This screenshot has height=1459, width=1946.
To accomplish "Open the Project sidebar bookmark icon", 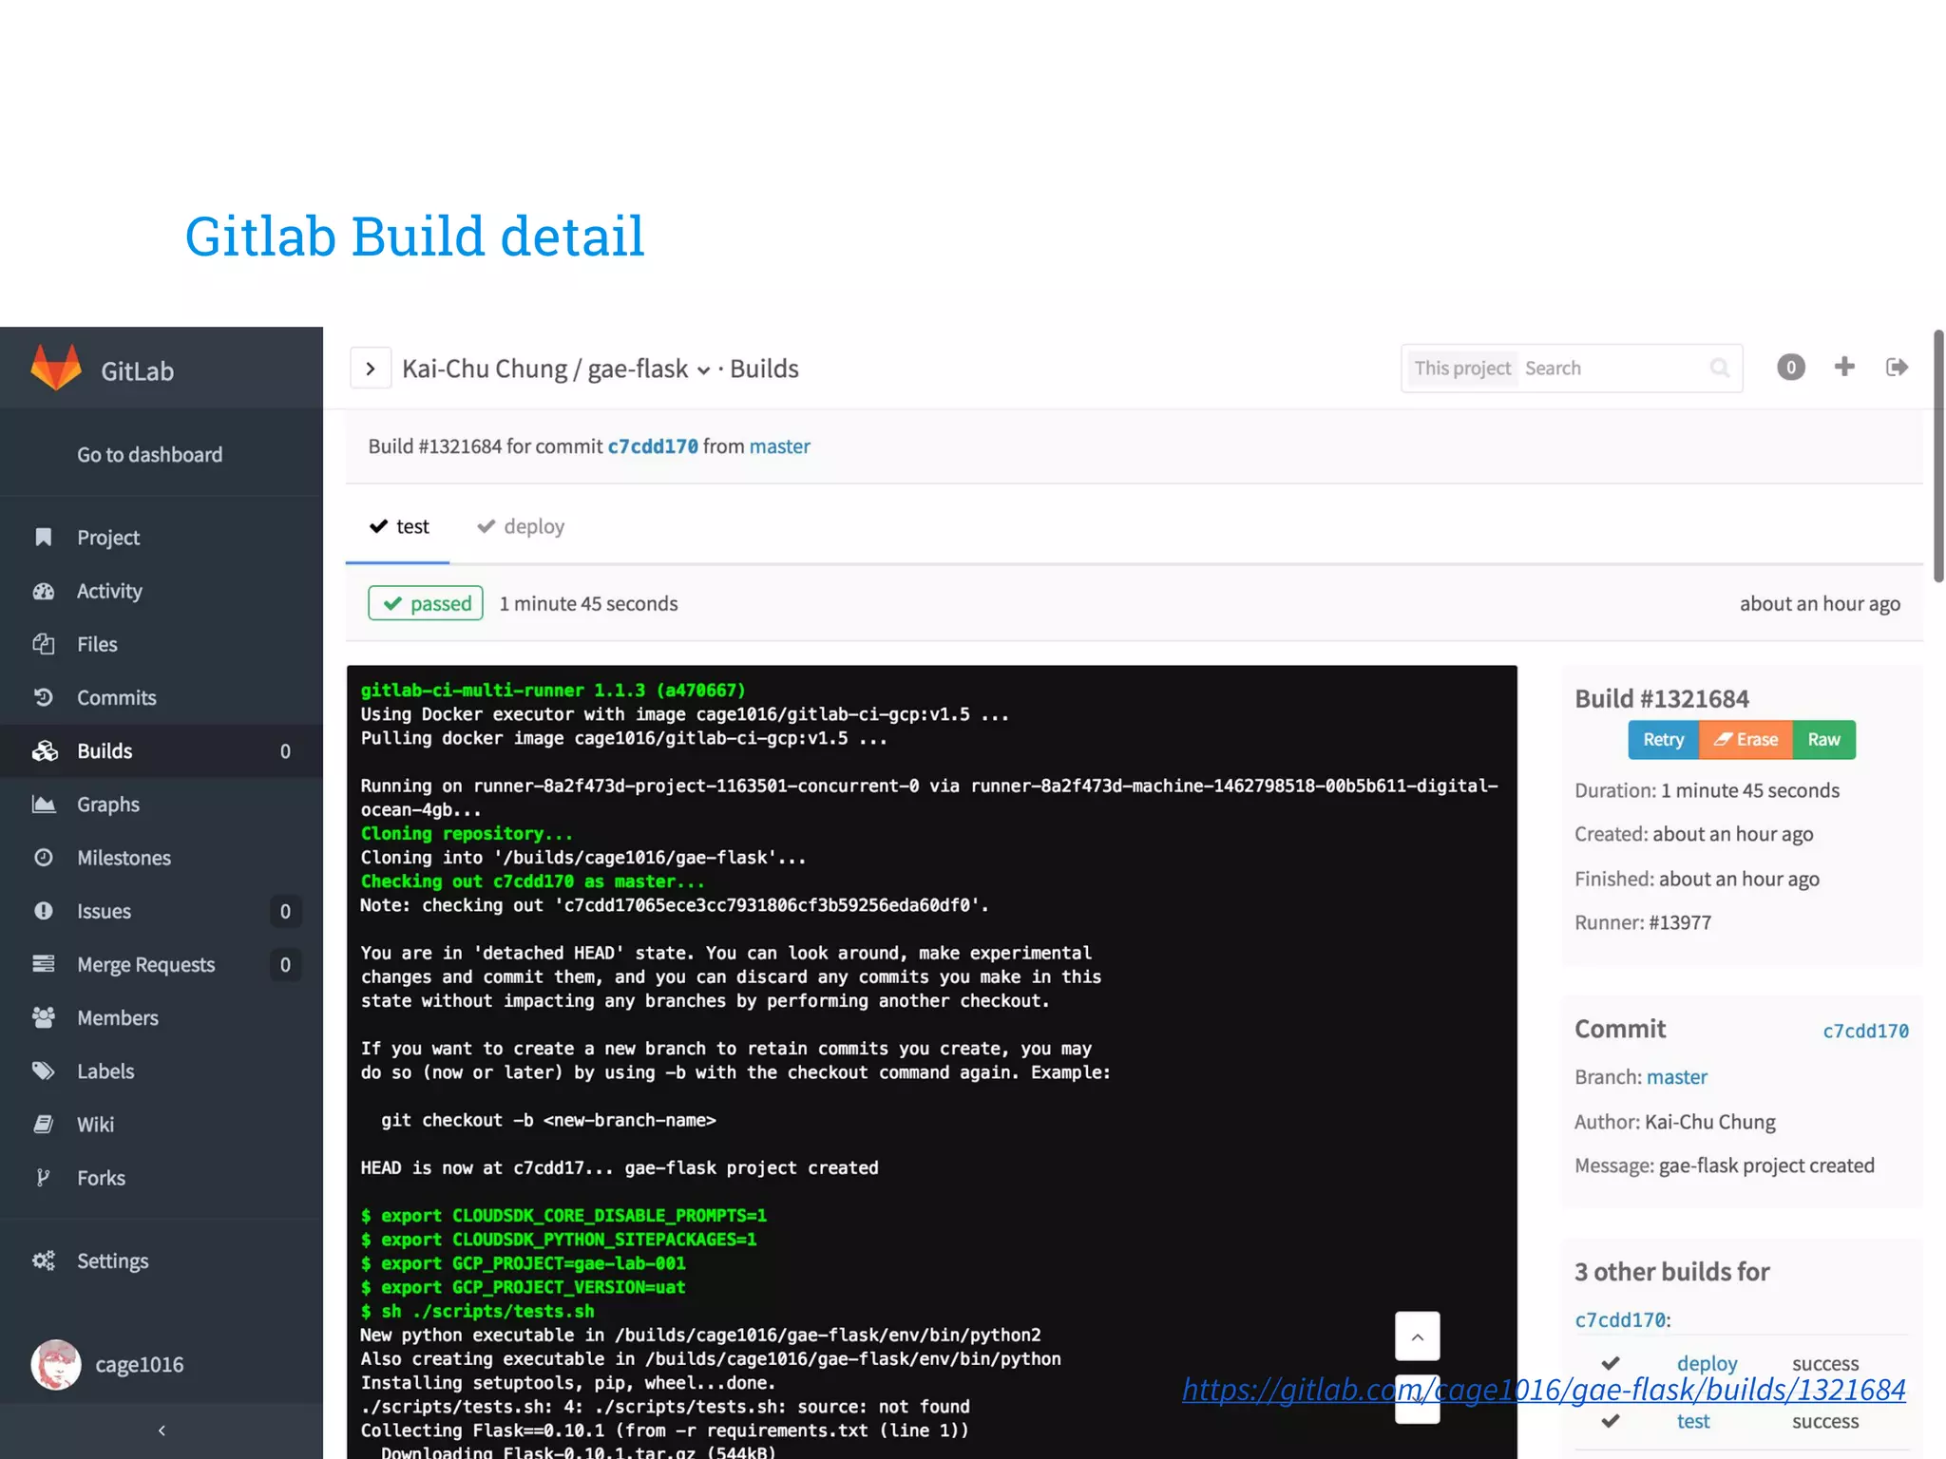I will point(44,537).
